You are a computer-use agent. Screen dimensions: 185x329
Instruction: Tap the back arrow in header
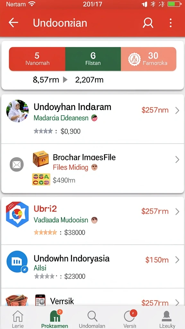click(13, 23)
